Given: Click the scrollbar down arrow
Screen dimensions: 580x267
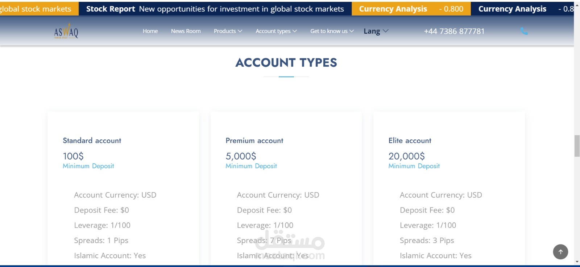Looking at the screenshot, I should (x=577, y=262).
